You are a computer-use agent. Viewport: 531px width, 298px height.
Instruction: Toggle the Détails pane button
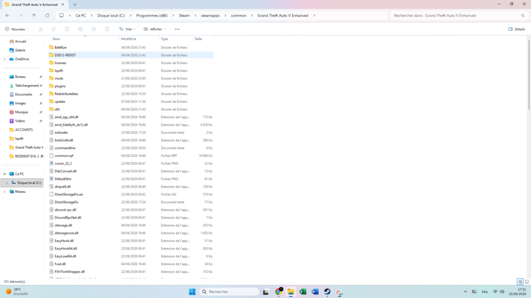pos(517,29)
